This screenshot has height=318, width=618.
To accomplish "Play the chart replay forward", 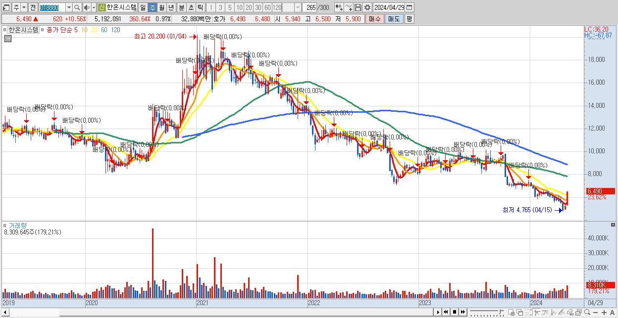I will [438, 312].
